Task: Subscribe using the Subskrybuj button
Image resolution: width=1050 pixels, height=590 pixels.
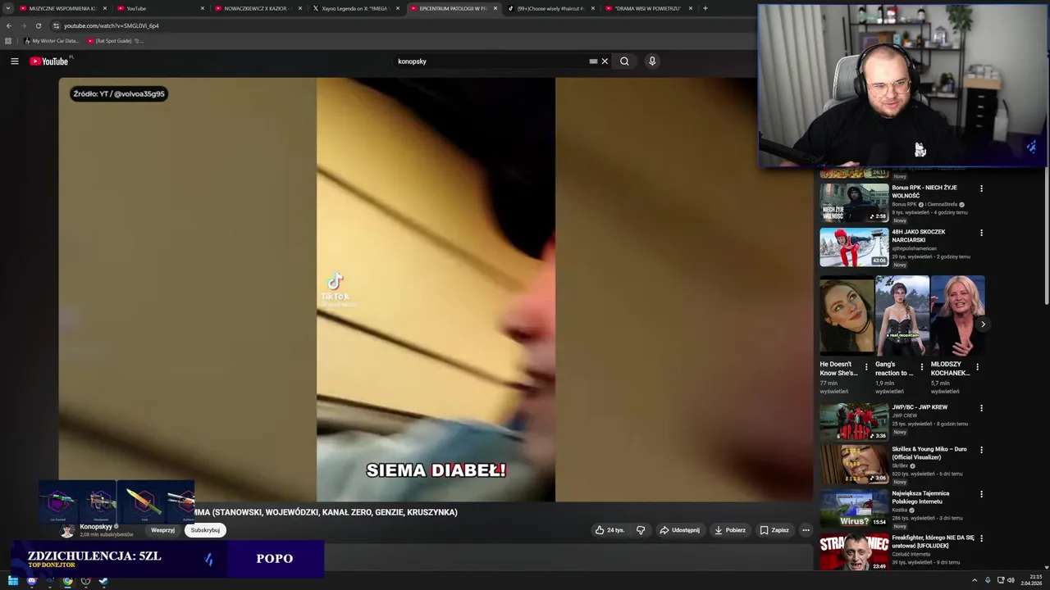Action: [205, 530]
